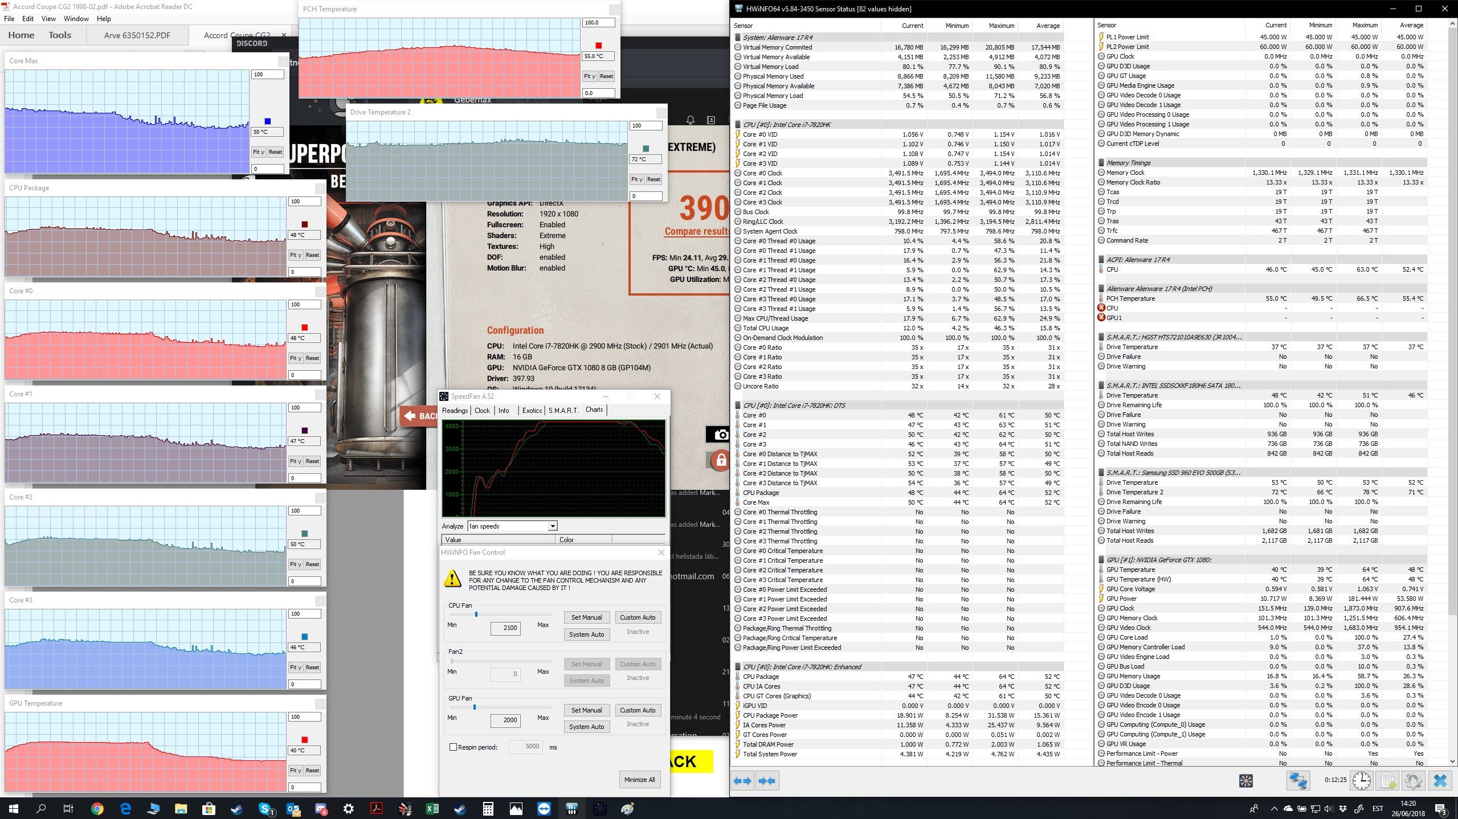
Task: Open HWiNFO fan control icon
Action: (1246, 781)
